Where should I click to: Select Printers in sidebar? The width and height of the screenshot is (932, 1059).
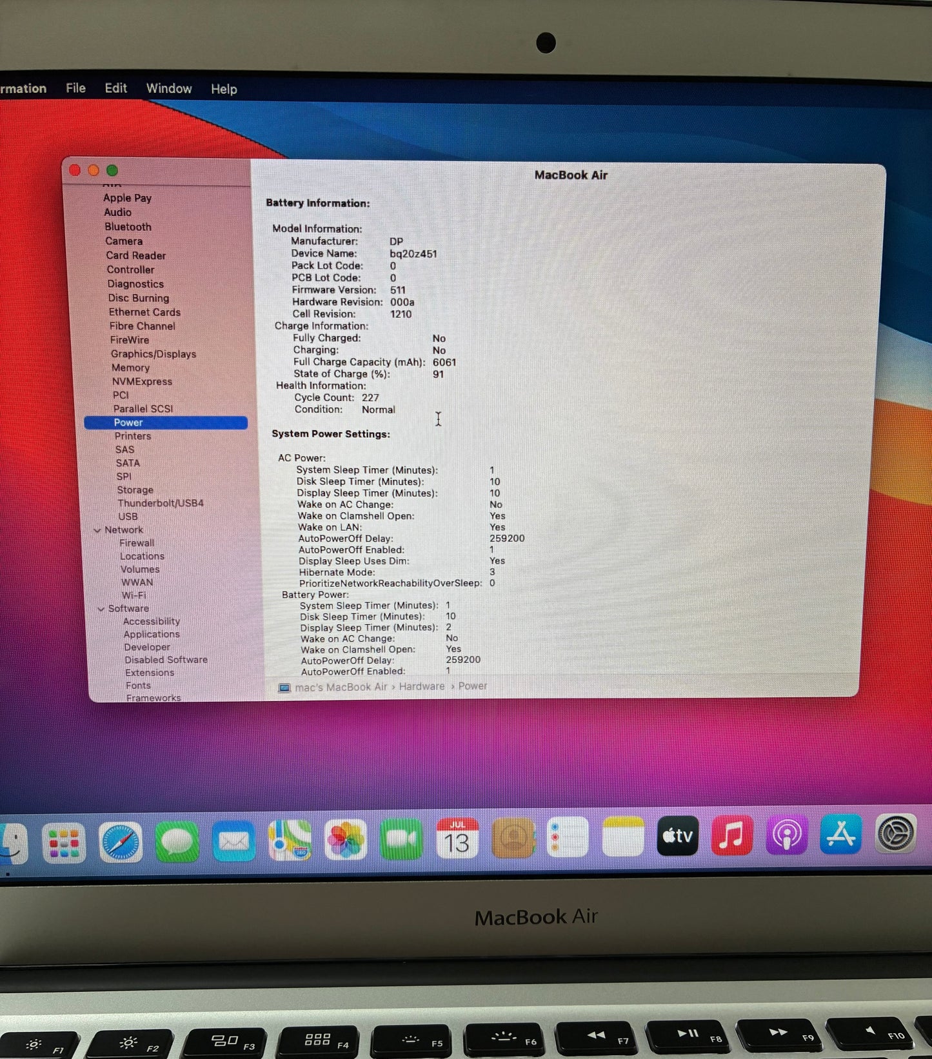tap(132, 436)
